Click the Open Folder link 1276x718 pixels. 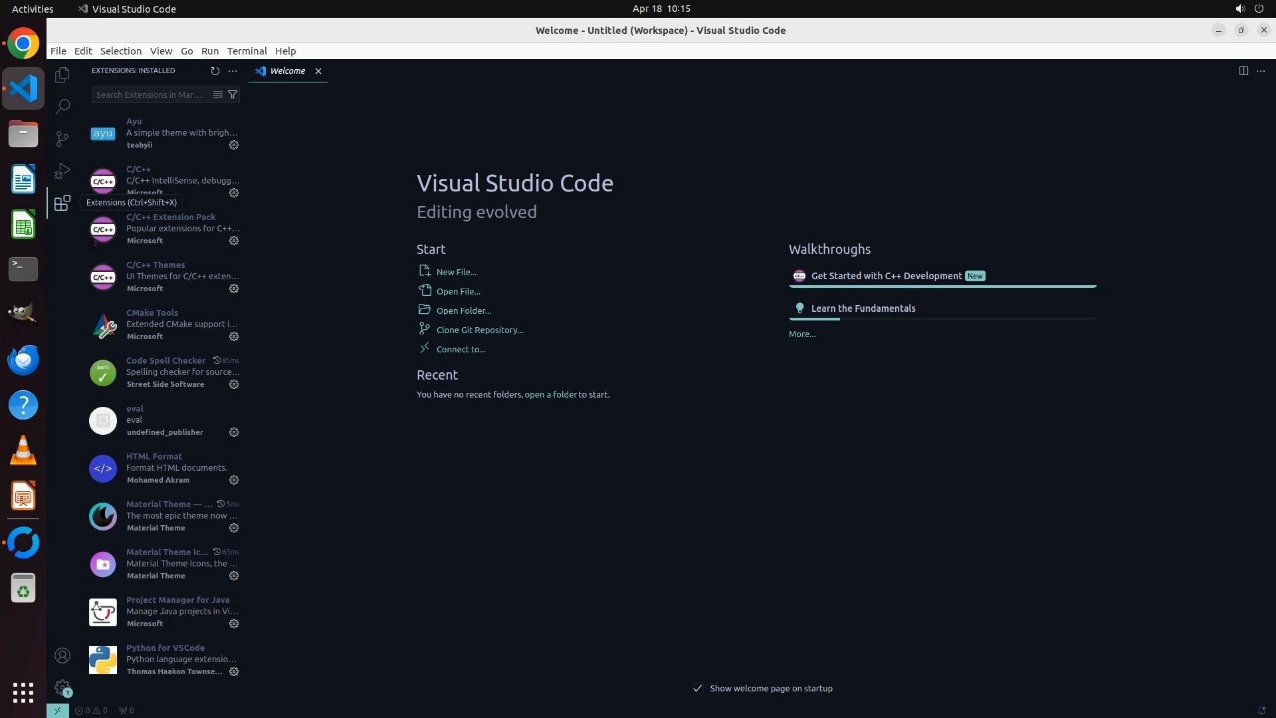[463, 310]
